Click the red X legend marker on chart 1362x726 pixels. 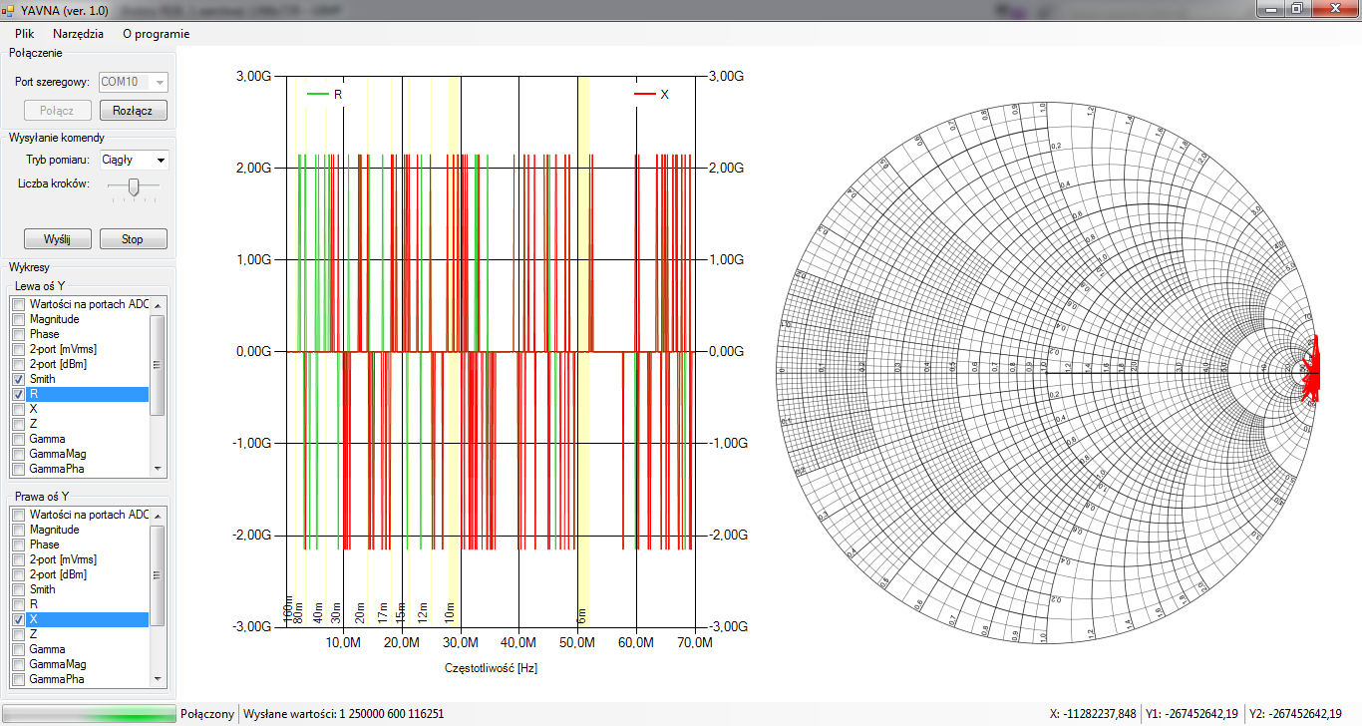[x=644, y=94]
